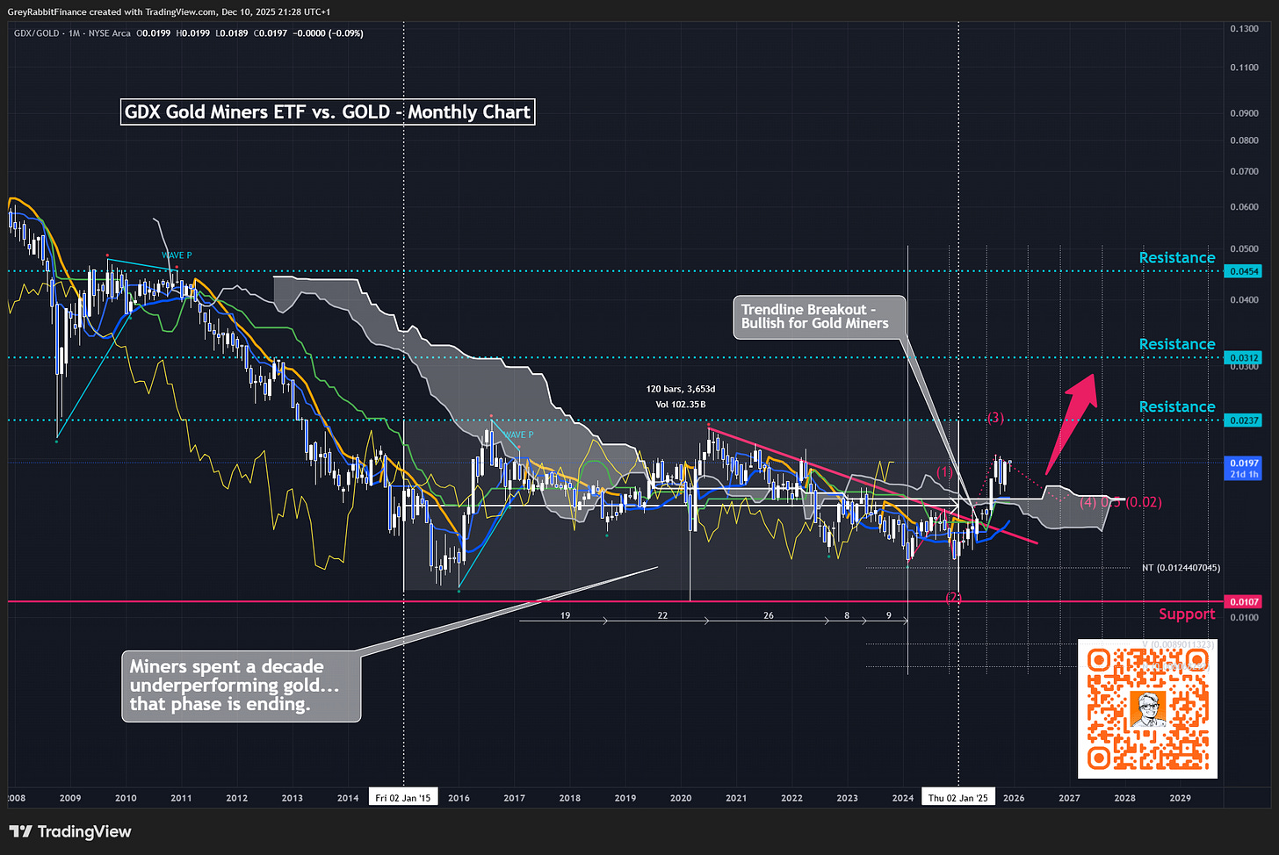The width and height of the screenshot is (1279, 855).
Task: Click the orange QR code image
Action: (x=1147, y=708)
